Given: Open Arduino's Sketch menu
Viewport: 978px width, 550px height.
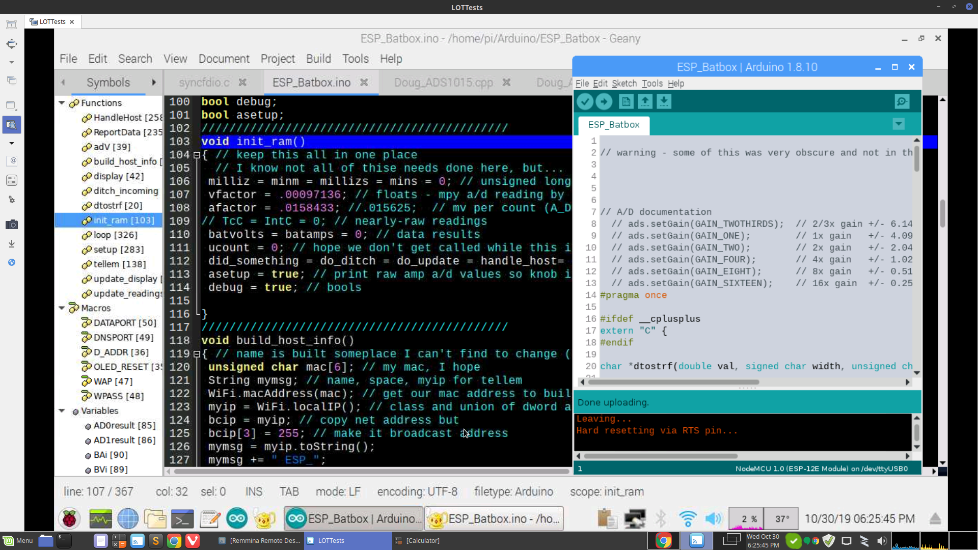Looking at the screenshot, I should pyautogui.click(x=624, y=84).
